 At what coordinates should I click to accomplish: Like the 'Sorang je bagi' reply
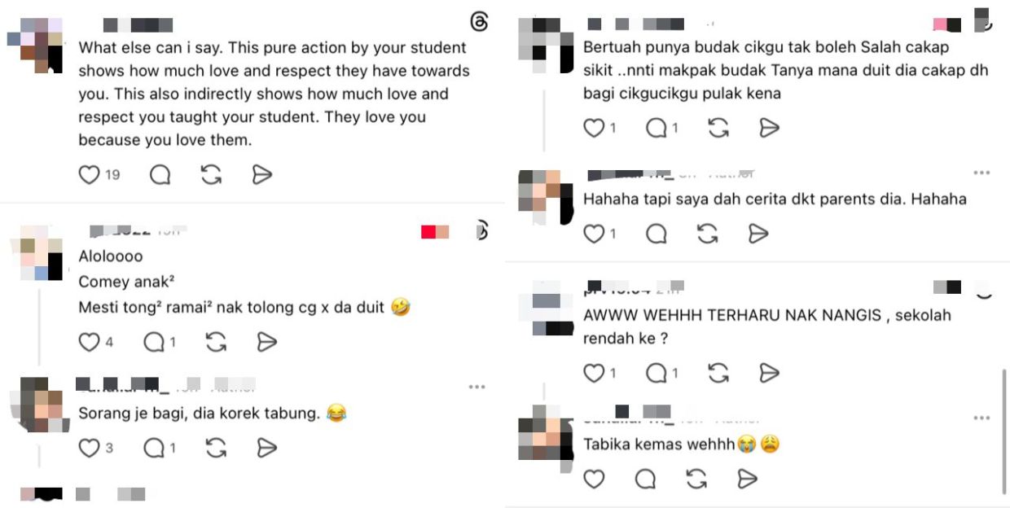click(89, 448)
